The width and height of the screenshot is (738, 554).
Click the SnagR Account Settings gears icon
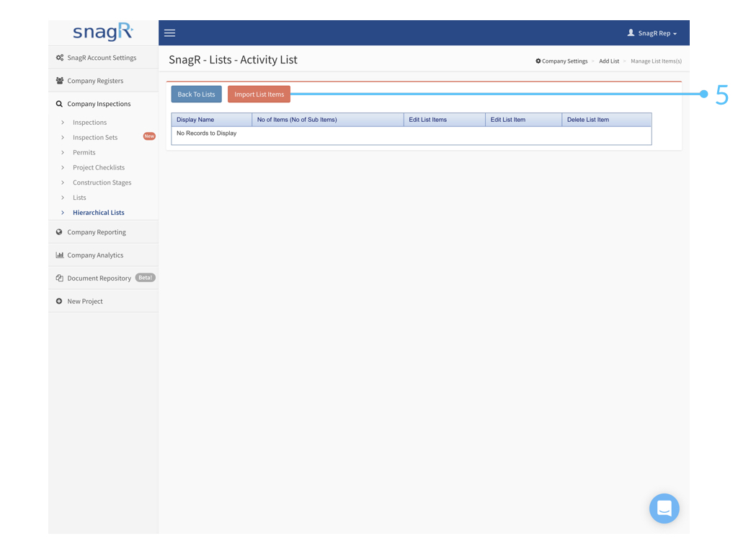click(60, 58)
